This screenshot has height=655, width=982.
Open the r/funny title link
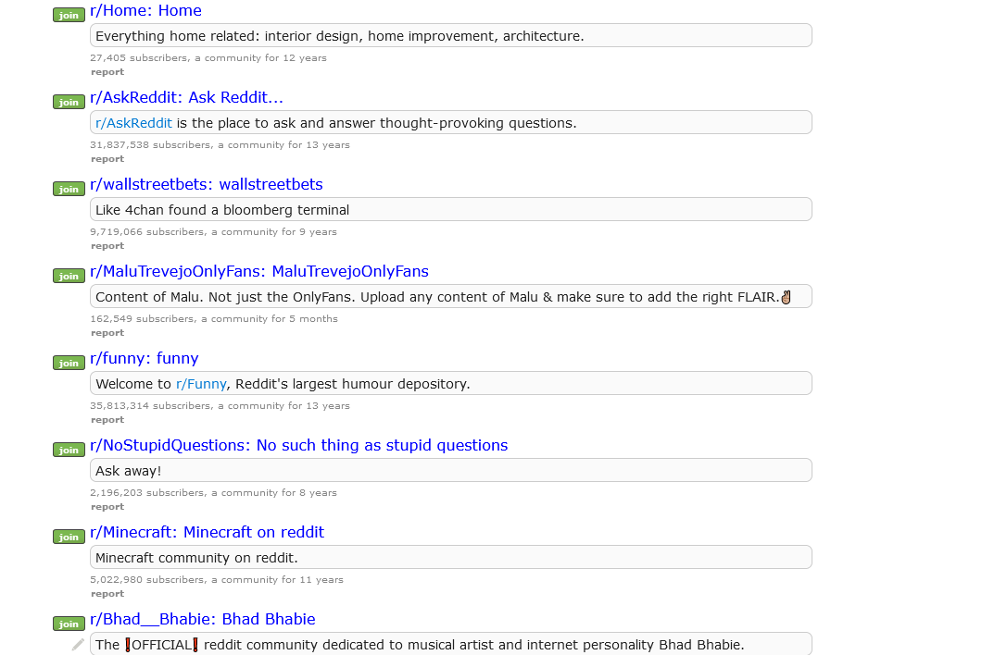[144, 358]
